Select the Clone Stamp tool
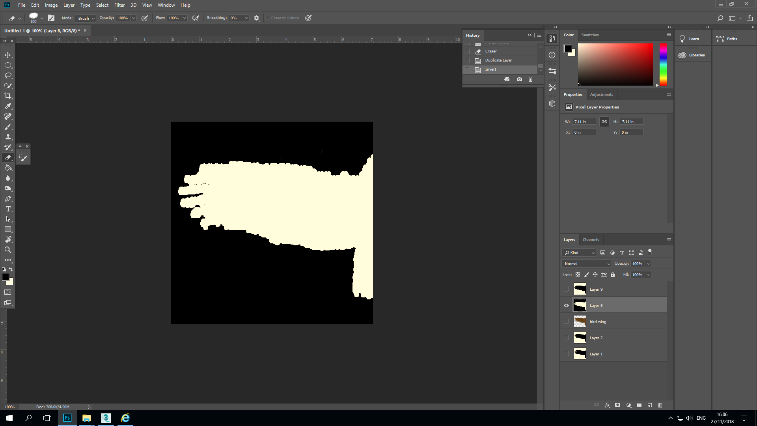Viewport: 757px width, 426px height. tap(8, 137)
